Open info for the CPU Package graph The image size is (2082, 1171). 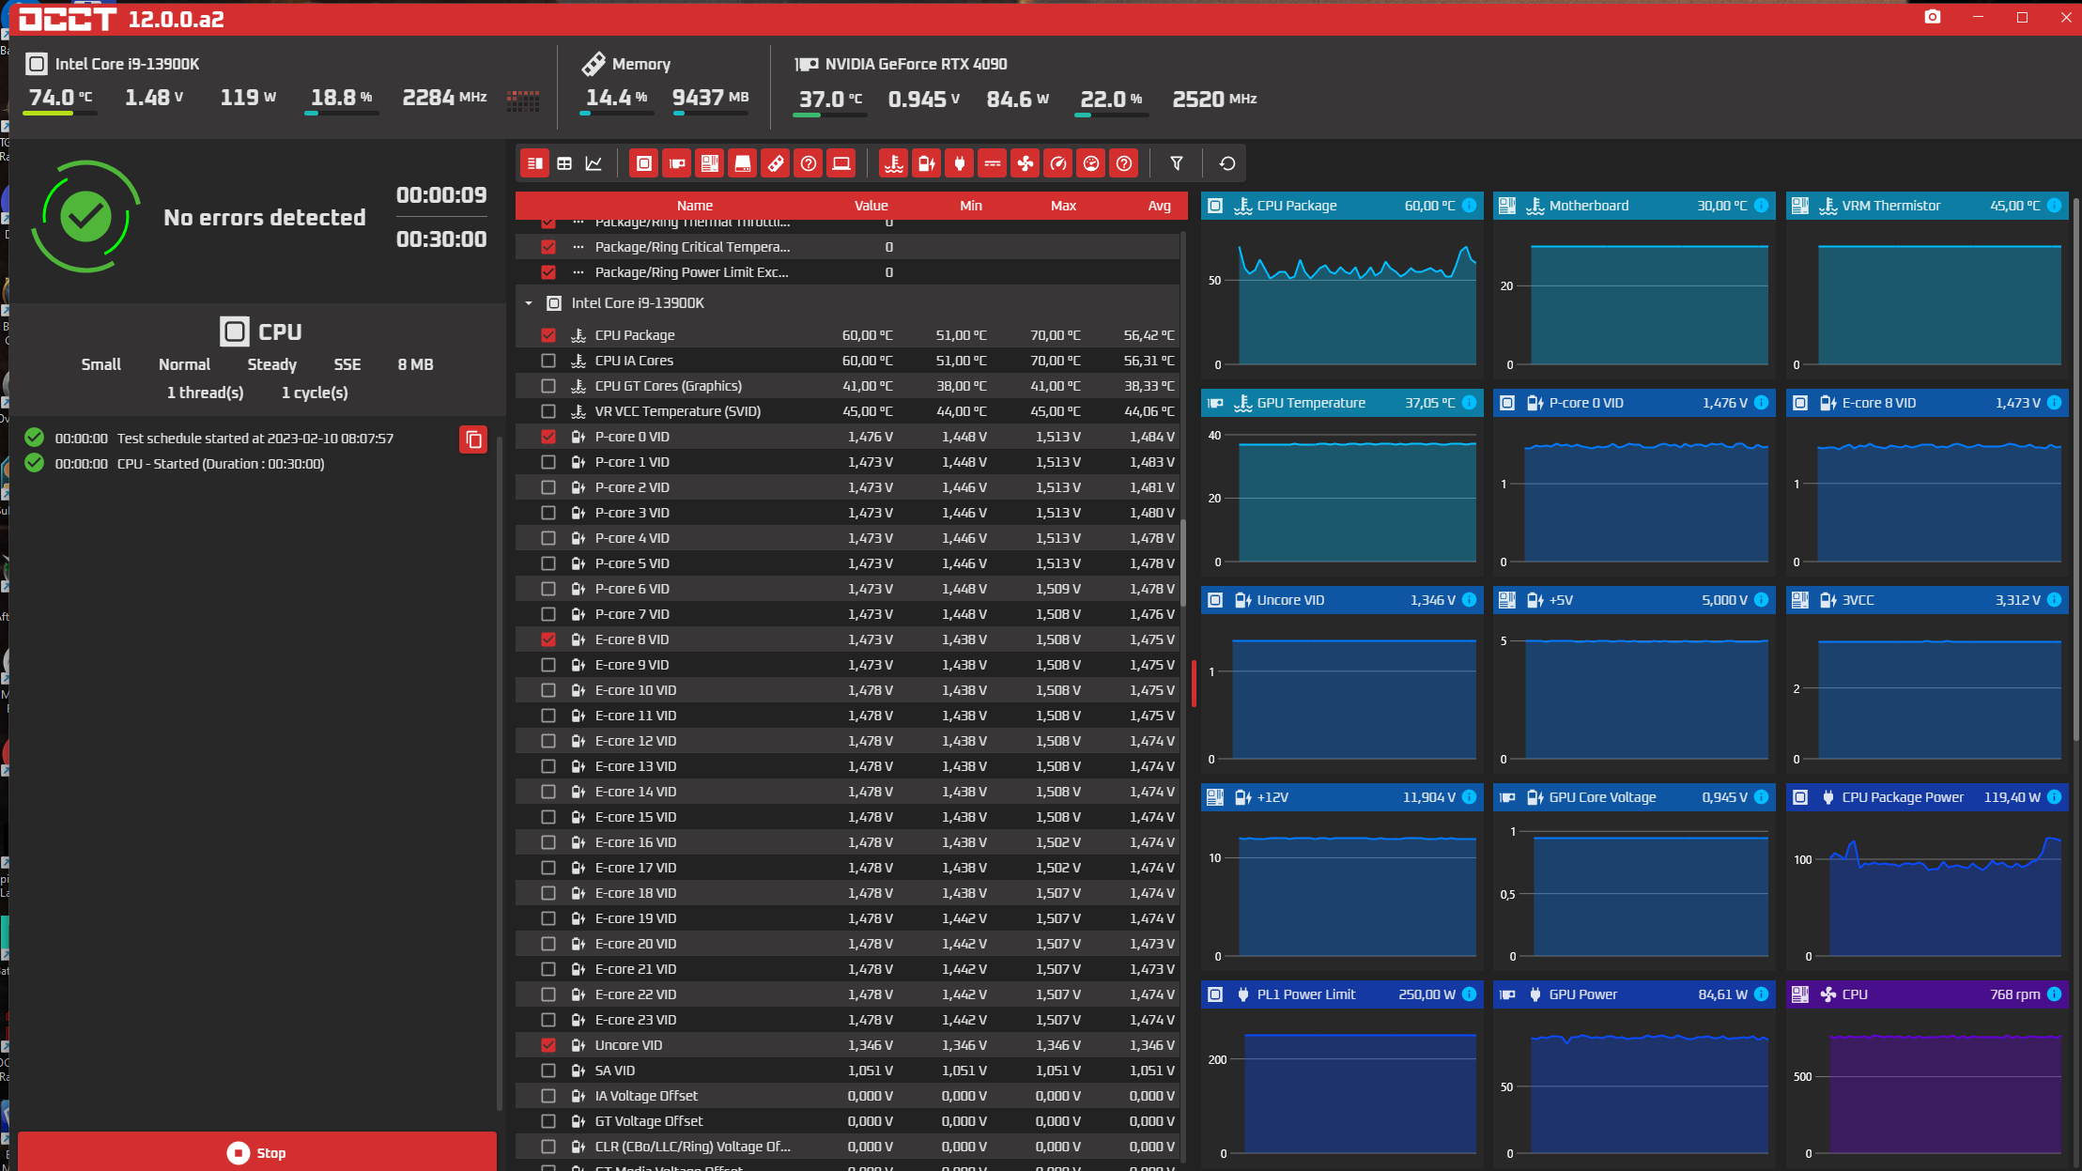(1470, 206)
